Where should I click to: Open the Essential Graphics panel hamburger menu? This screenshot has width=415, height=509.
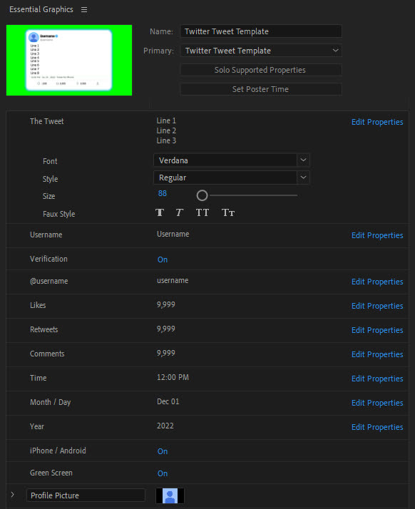tap(84, 10)
